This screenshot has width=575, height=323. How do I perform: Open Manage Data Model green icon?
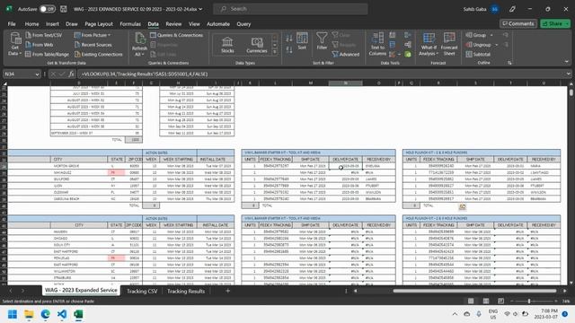[408, 54]
